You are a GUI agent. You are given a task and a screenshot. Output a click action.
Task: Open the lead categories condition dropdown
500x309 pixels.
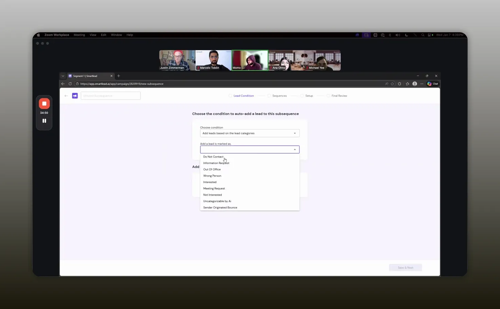(249, 133)
